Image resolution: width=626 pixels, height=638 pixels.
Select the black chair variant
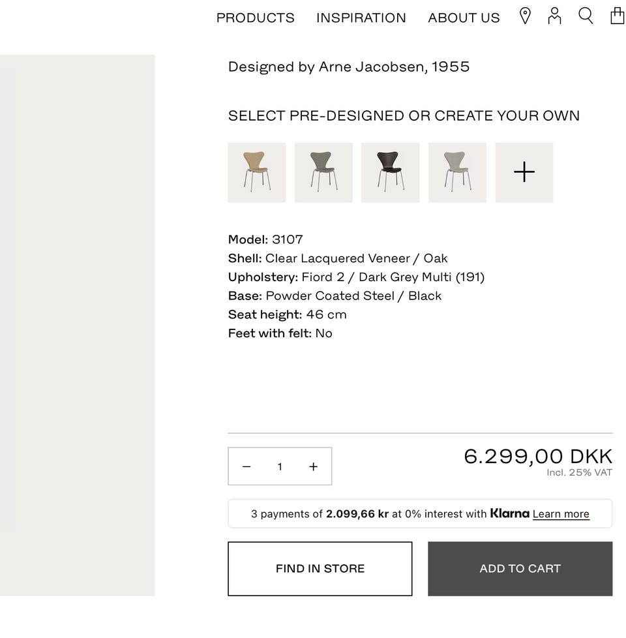391,172
